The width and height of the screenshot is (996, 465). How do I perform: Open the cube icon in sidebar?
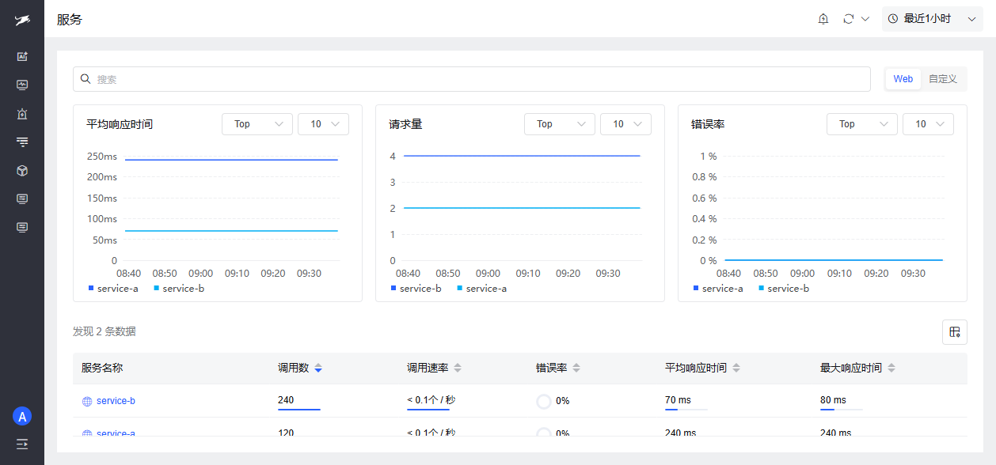(x=22, y=171)
